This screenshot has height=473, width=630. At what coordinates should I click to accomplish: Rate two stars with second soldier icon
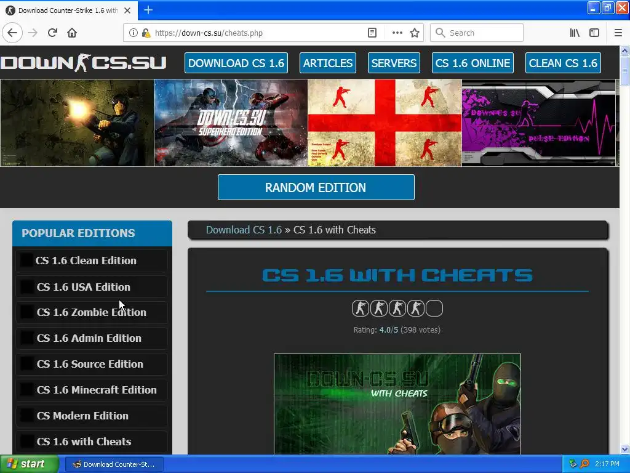[378, 309]
